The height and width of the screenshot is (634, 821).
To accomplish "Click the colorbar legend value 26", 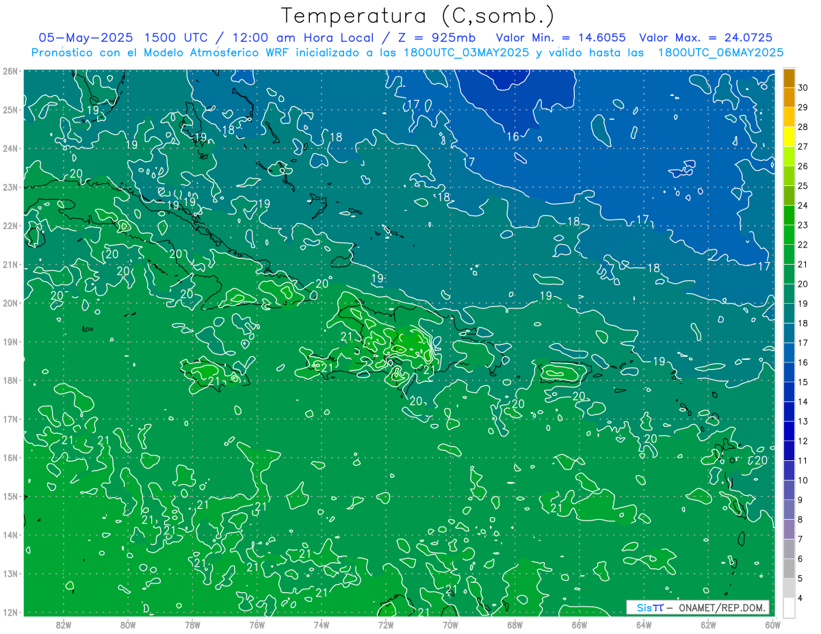I will [803, 166].
